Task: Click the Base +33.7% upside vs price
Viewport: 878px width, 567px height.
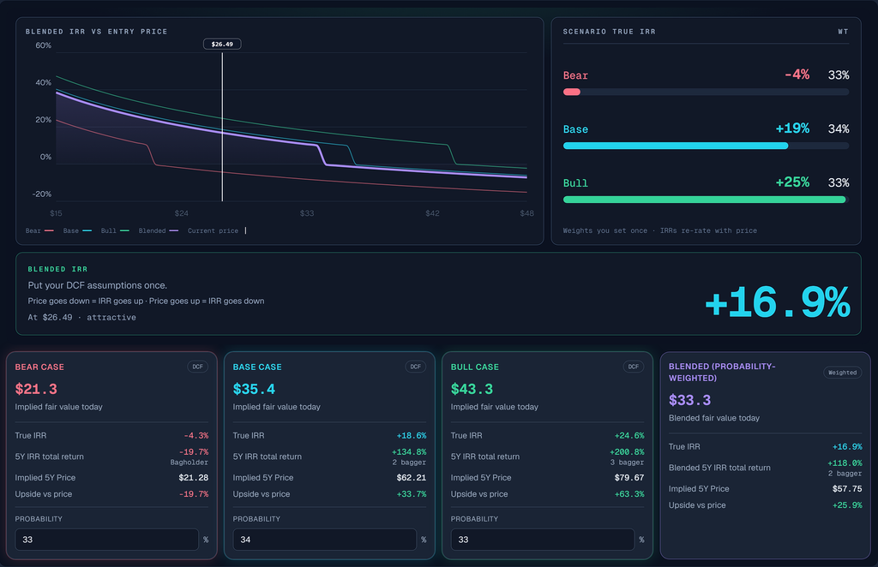Action: 411,494
